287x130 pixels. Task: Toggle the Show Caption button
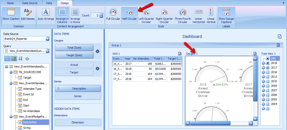pyautogui.click(x=11, y=15)
